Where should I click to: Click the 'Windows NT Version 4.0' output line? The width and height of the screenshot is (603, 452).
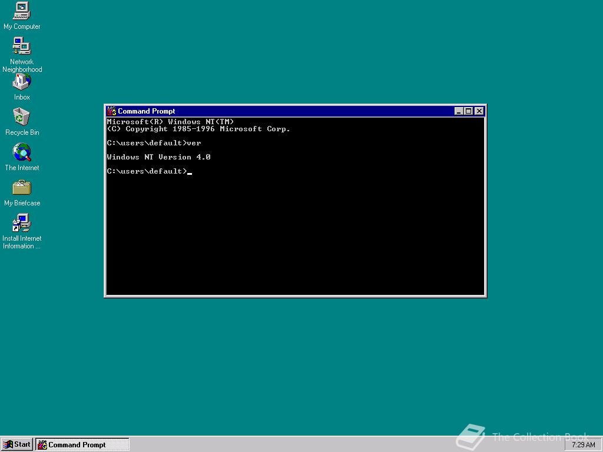point(158,157)
